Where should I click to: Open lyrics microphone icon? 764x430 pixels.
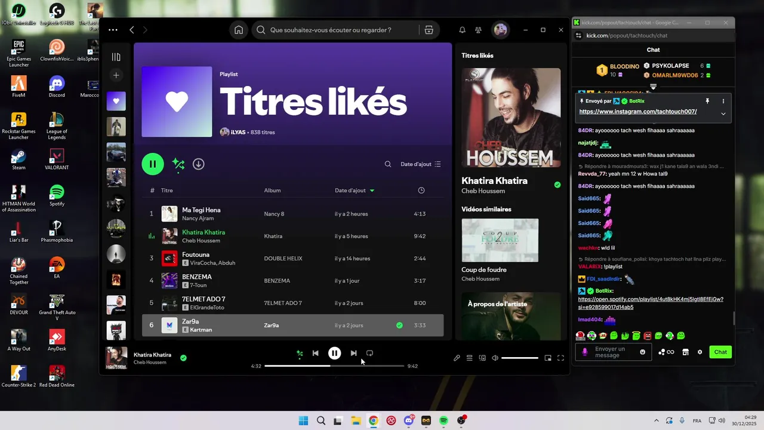(x=457, y=358)
